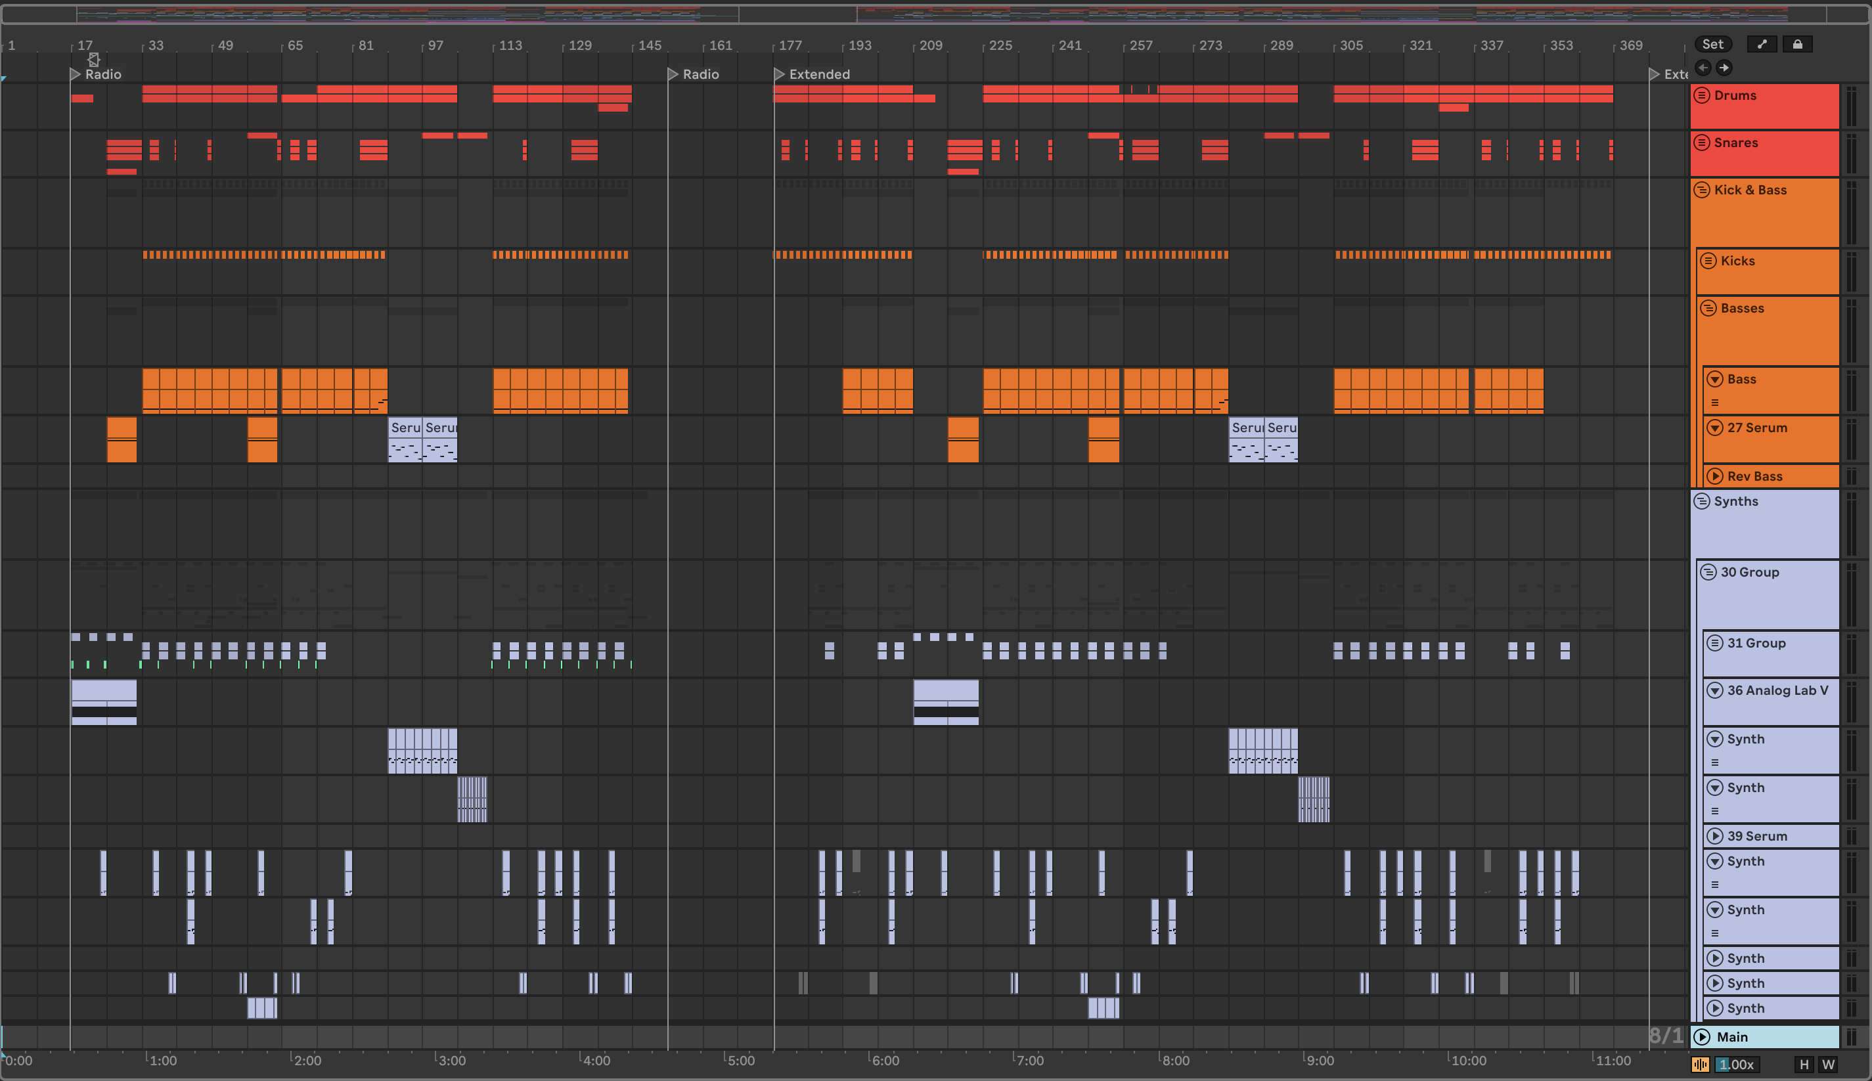
Task: Fold the Kicks group track
Action: tap(1708, 261)
